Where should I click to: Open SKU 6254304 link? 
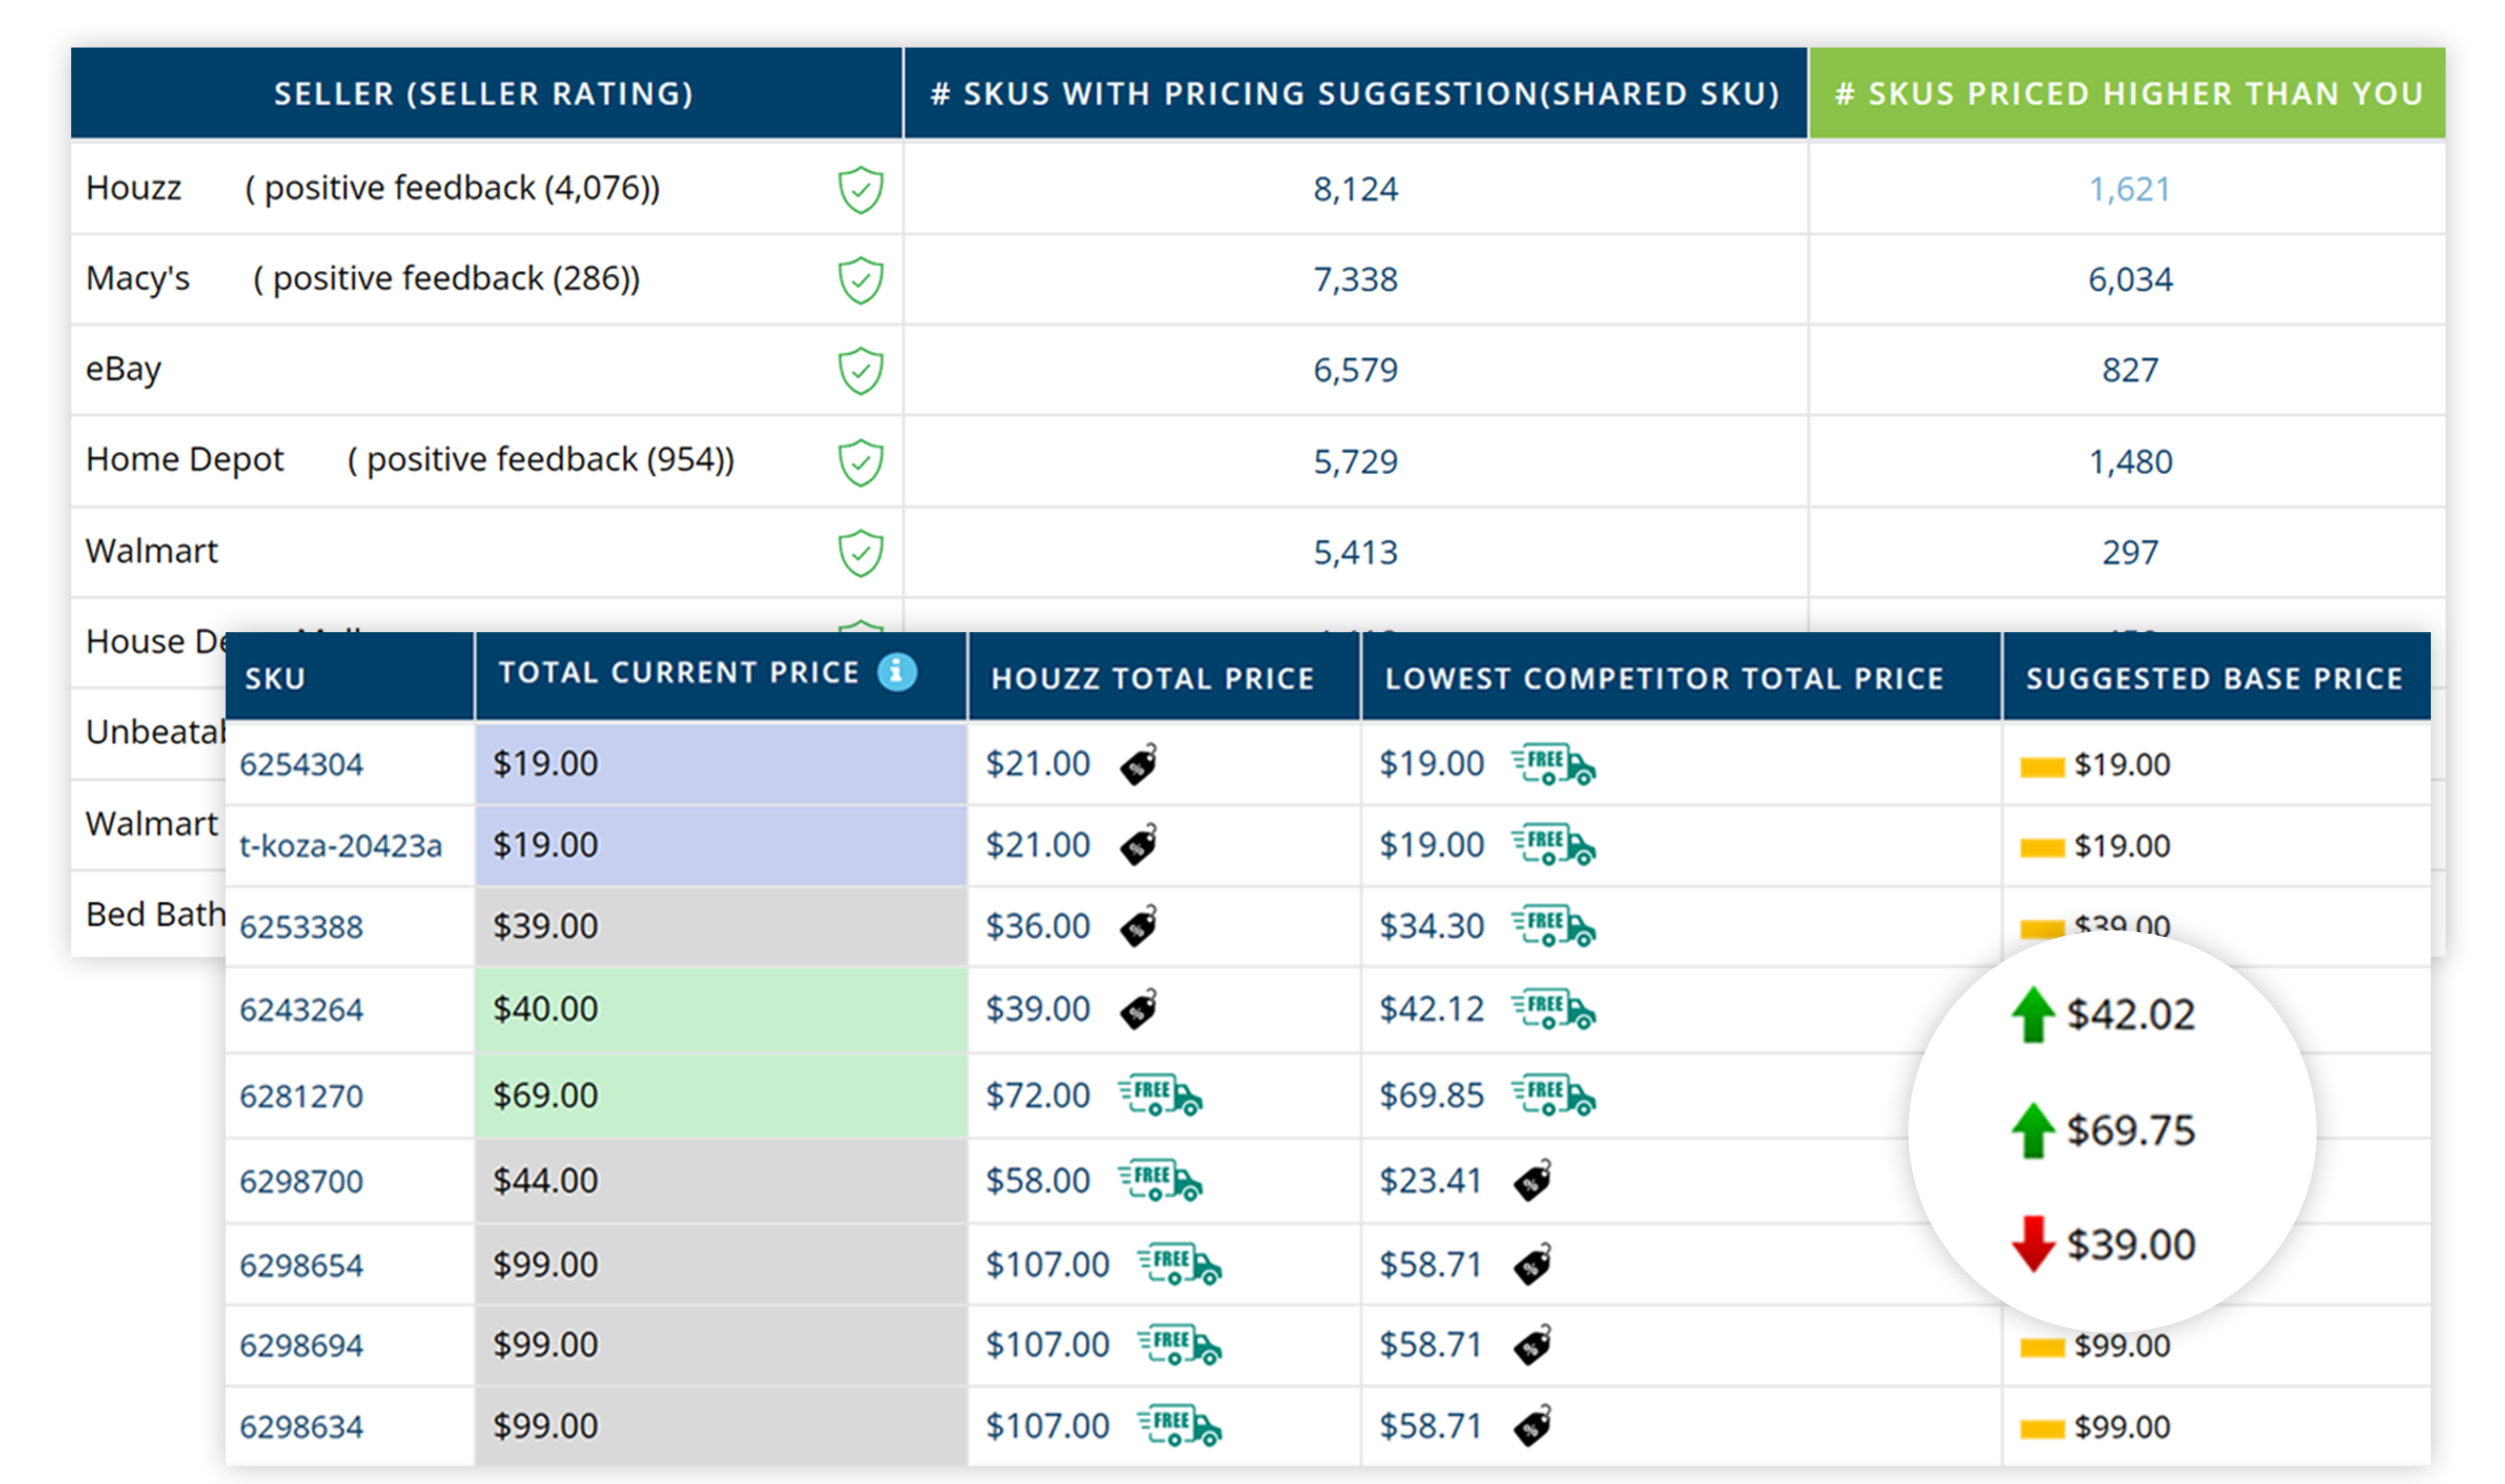[301, 764]
